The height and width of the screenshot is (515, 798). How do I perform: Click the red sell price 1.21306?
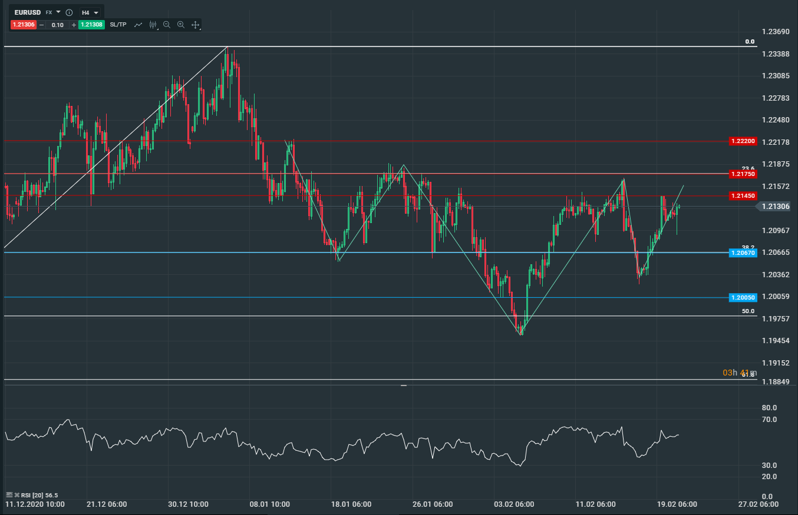23,25
